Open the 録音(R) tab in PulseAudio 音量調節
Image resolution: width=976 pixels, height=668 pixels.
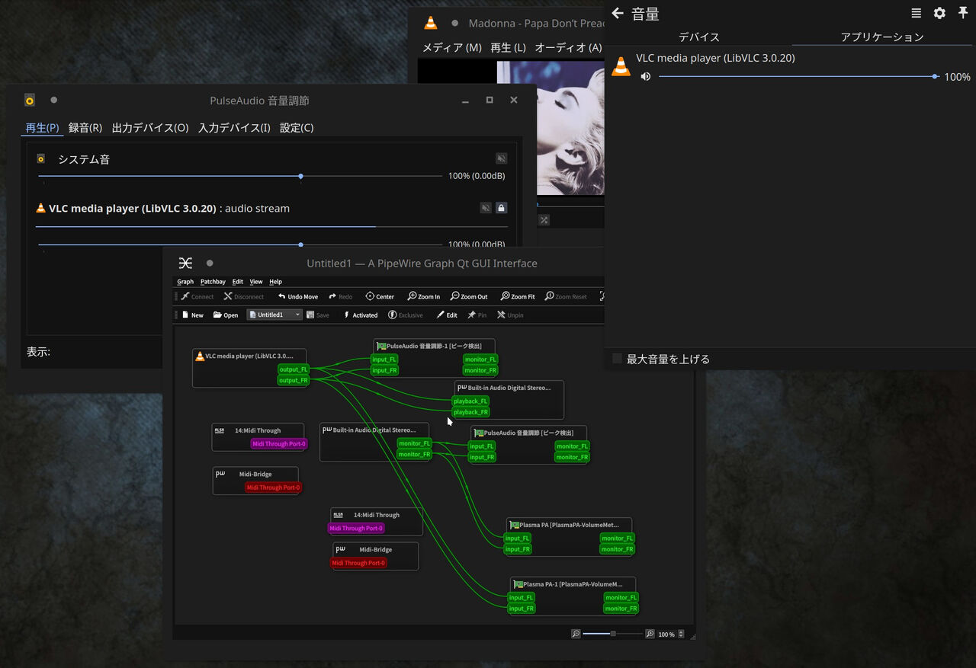click(85, 127)
